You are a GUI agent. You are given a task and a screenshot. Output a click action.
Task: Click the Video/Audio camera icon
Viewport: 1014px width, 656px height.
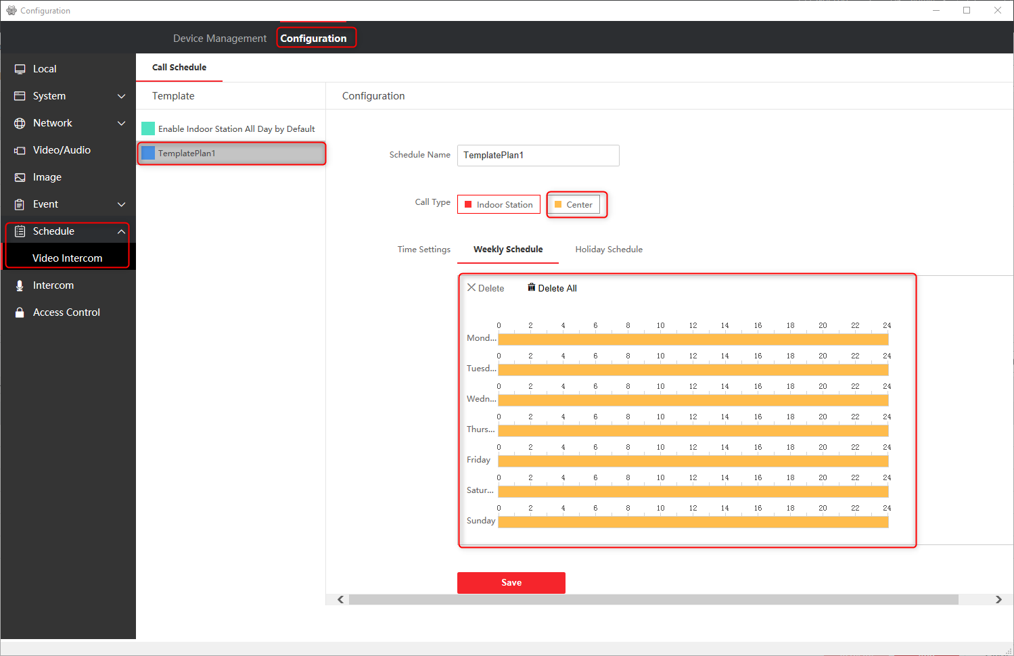(20, 150)
